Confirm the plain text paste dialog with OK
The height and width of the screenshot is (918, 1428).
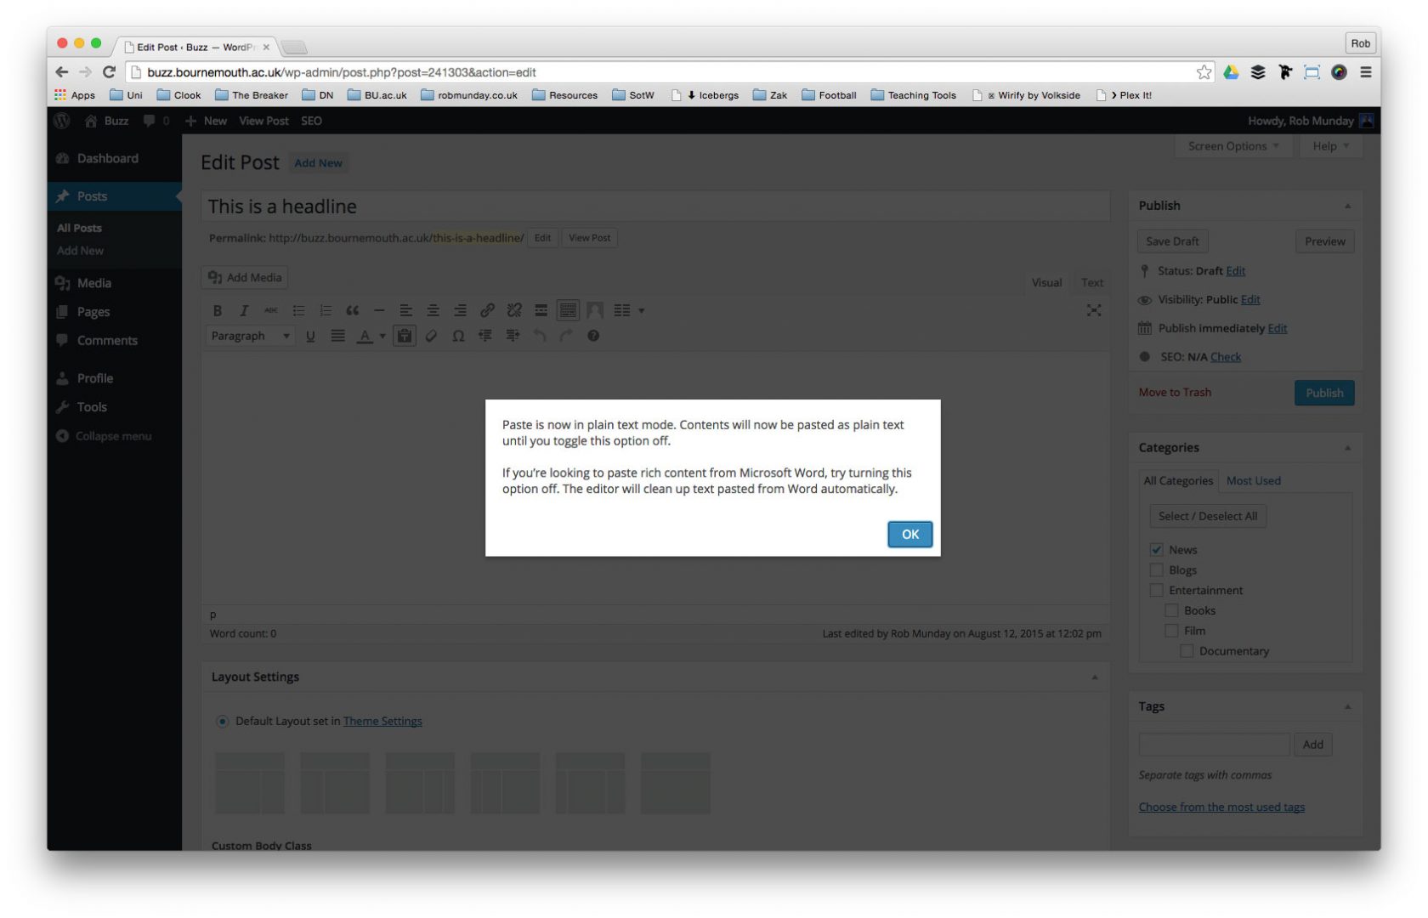[x=909, y=534]
